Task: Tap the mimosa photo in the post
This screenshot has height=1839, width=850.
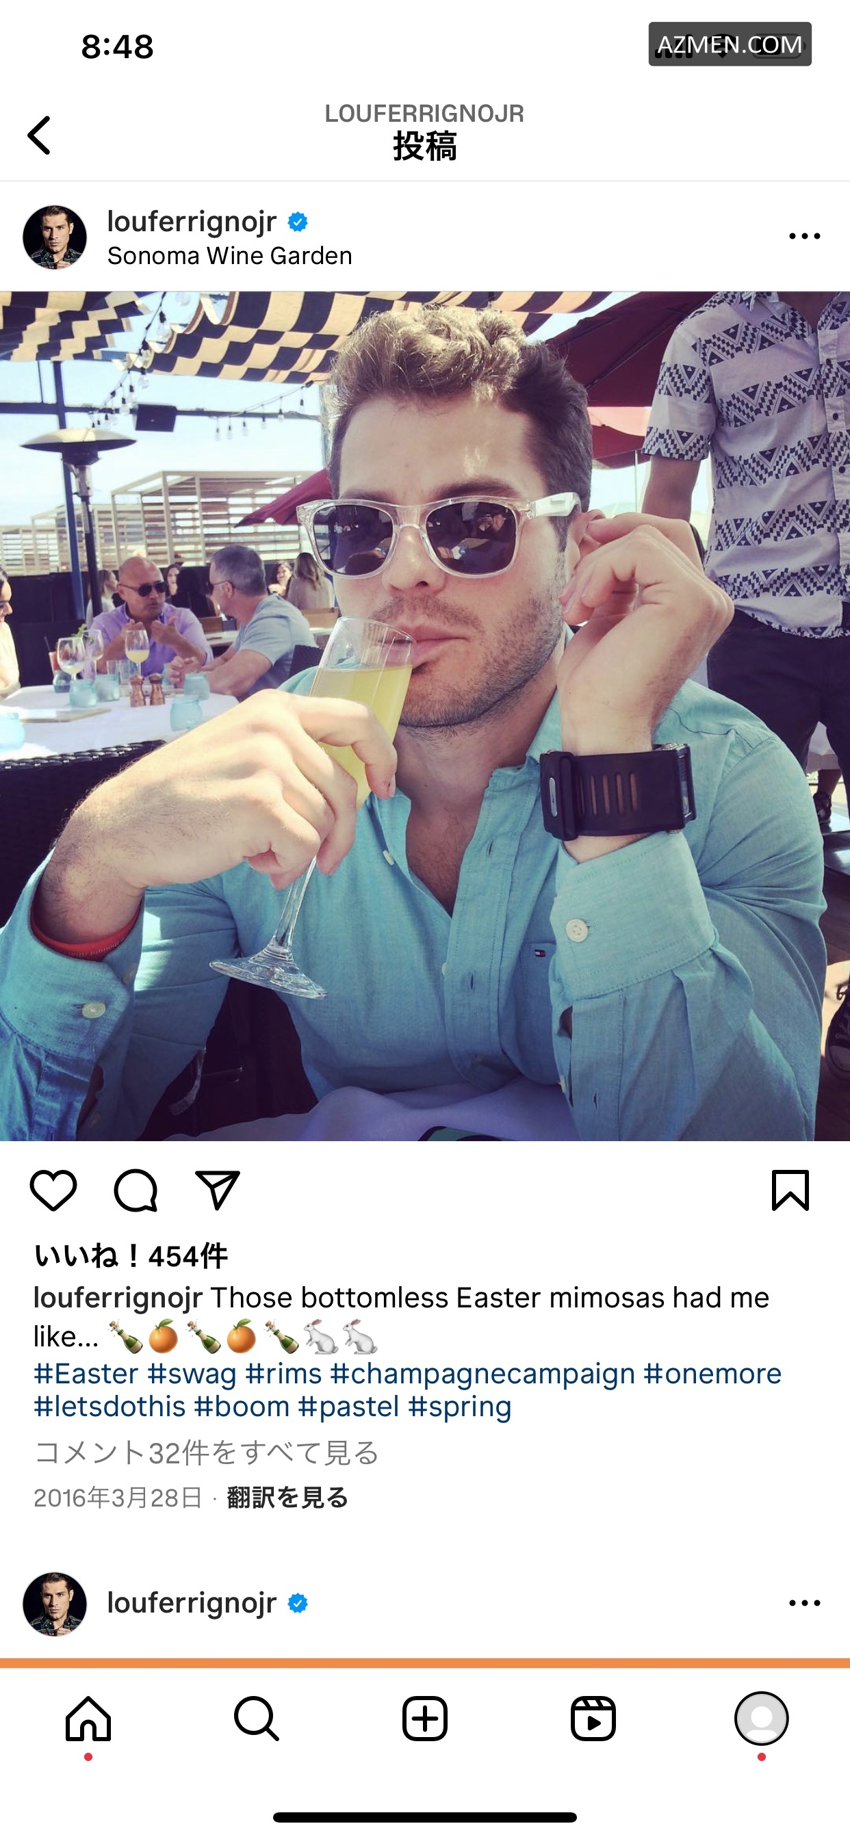Action: coord(425,716)
